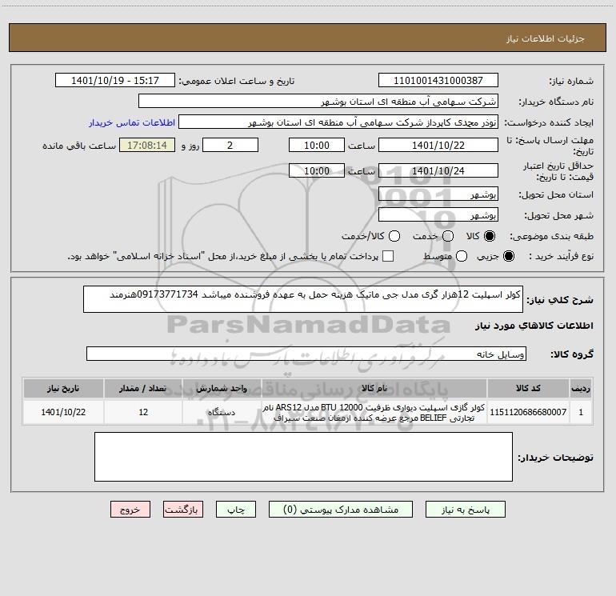The height and width of the screenshot is (596, 616).
Task: Click the چاپ print button
Action: point(236,509)
